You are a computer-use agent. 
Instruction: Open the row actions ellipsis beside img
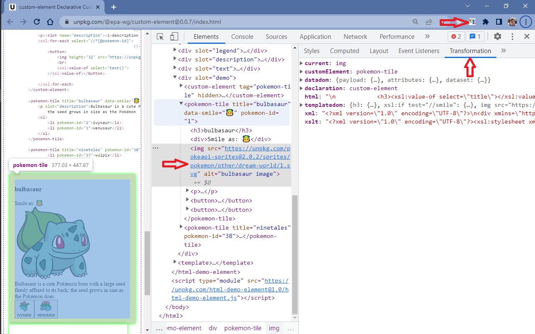coord(155,148)
